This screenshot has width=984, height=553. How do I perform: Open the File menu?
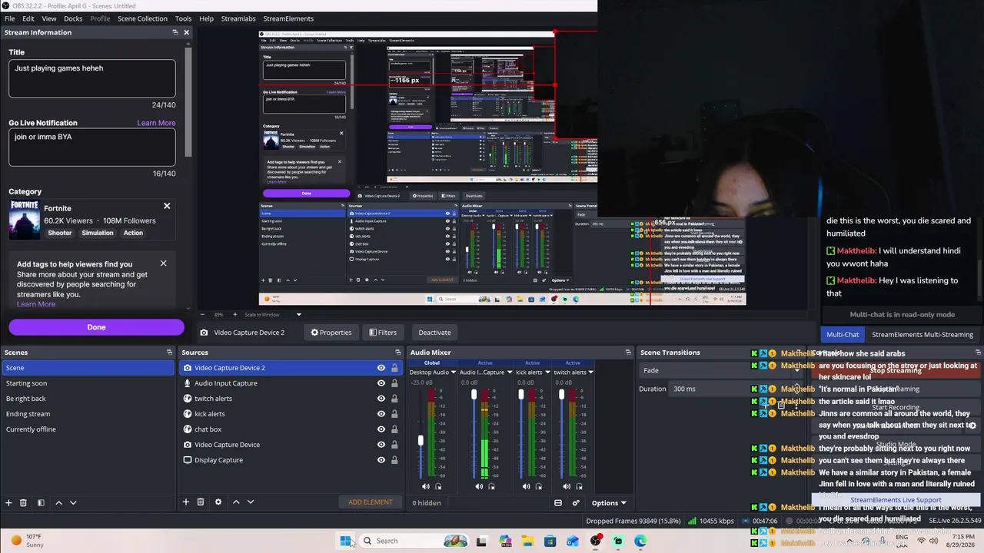[10, 18]
